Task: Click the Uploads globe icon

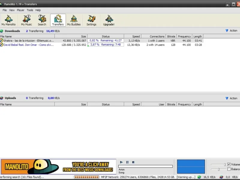Action: coord(2,98)
